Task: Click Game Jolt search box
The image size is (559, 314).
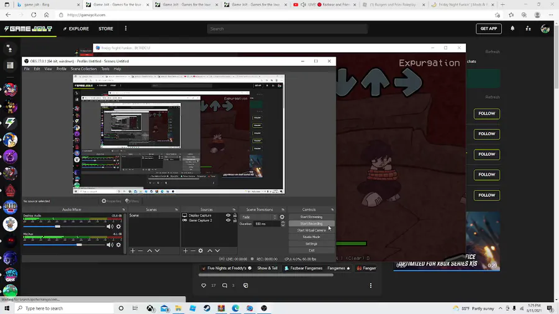Action: (x=287, y=29)
